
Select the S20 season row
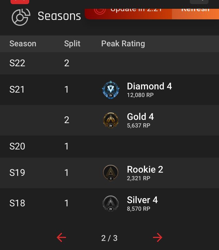(110, 146)
